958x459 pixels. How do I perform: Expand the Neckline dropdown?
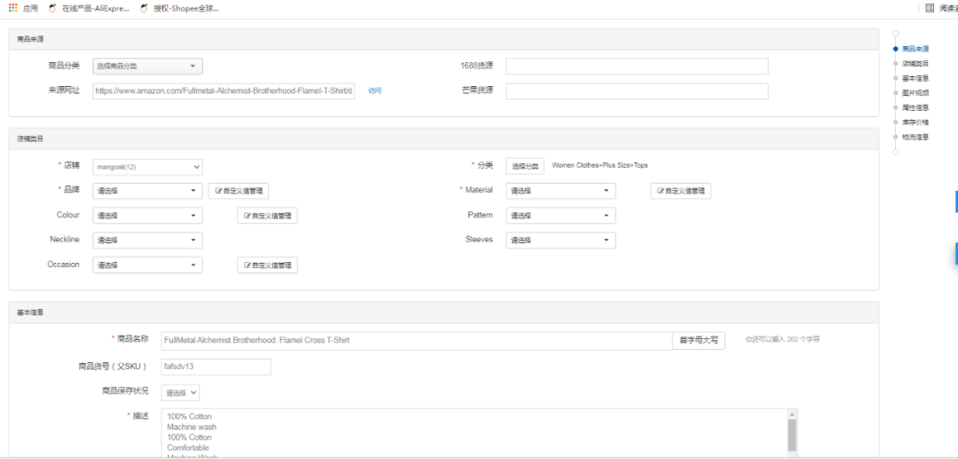tap(147, 241)
